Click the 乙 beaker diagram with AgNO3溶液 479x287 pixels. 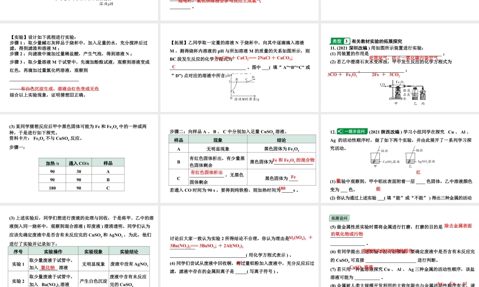[411, 159]
